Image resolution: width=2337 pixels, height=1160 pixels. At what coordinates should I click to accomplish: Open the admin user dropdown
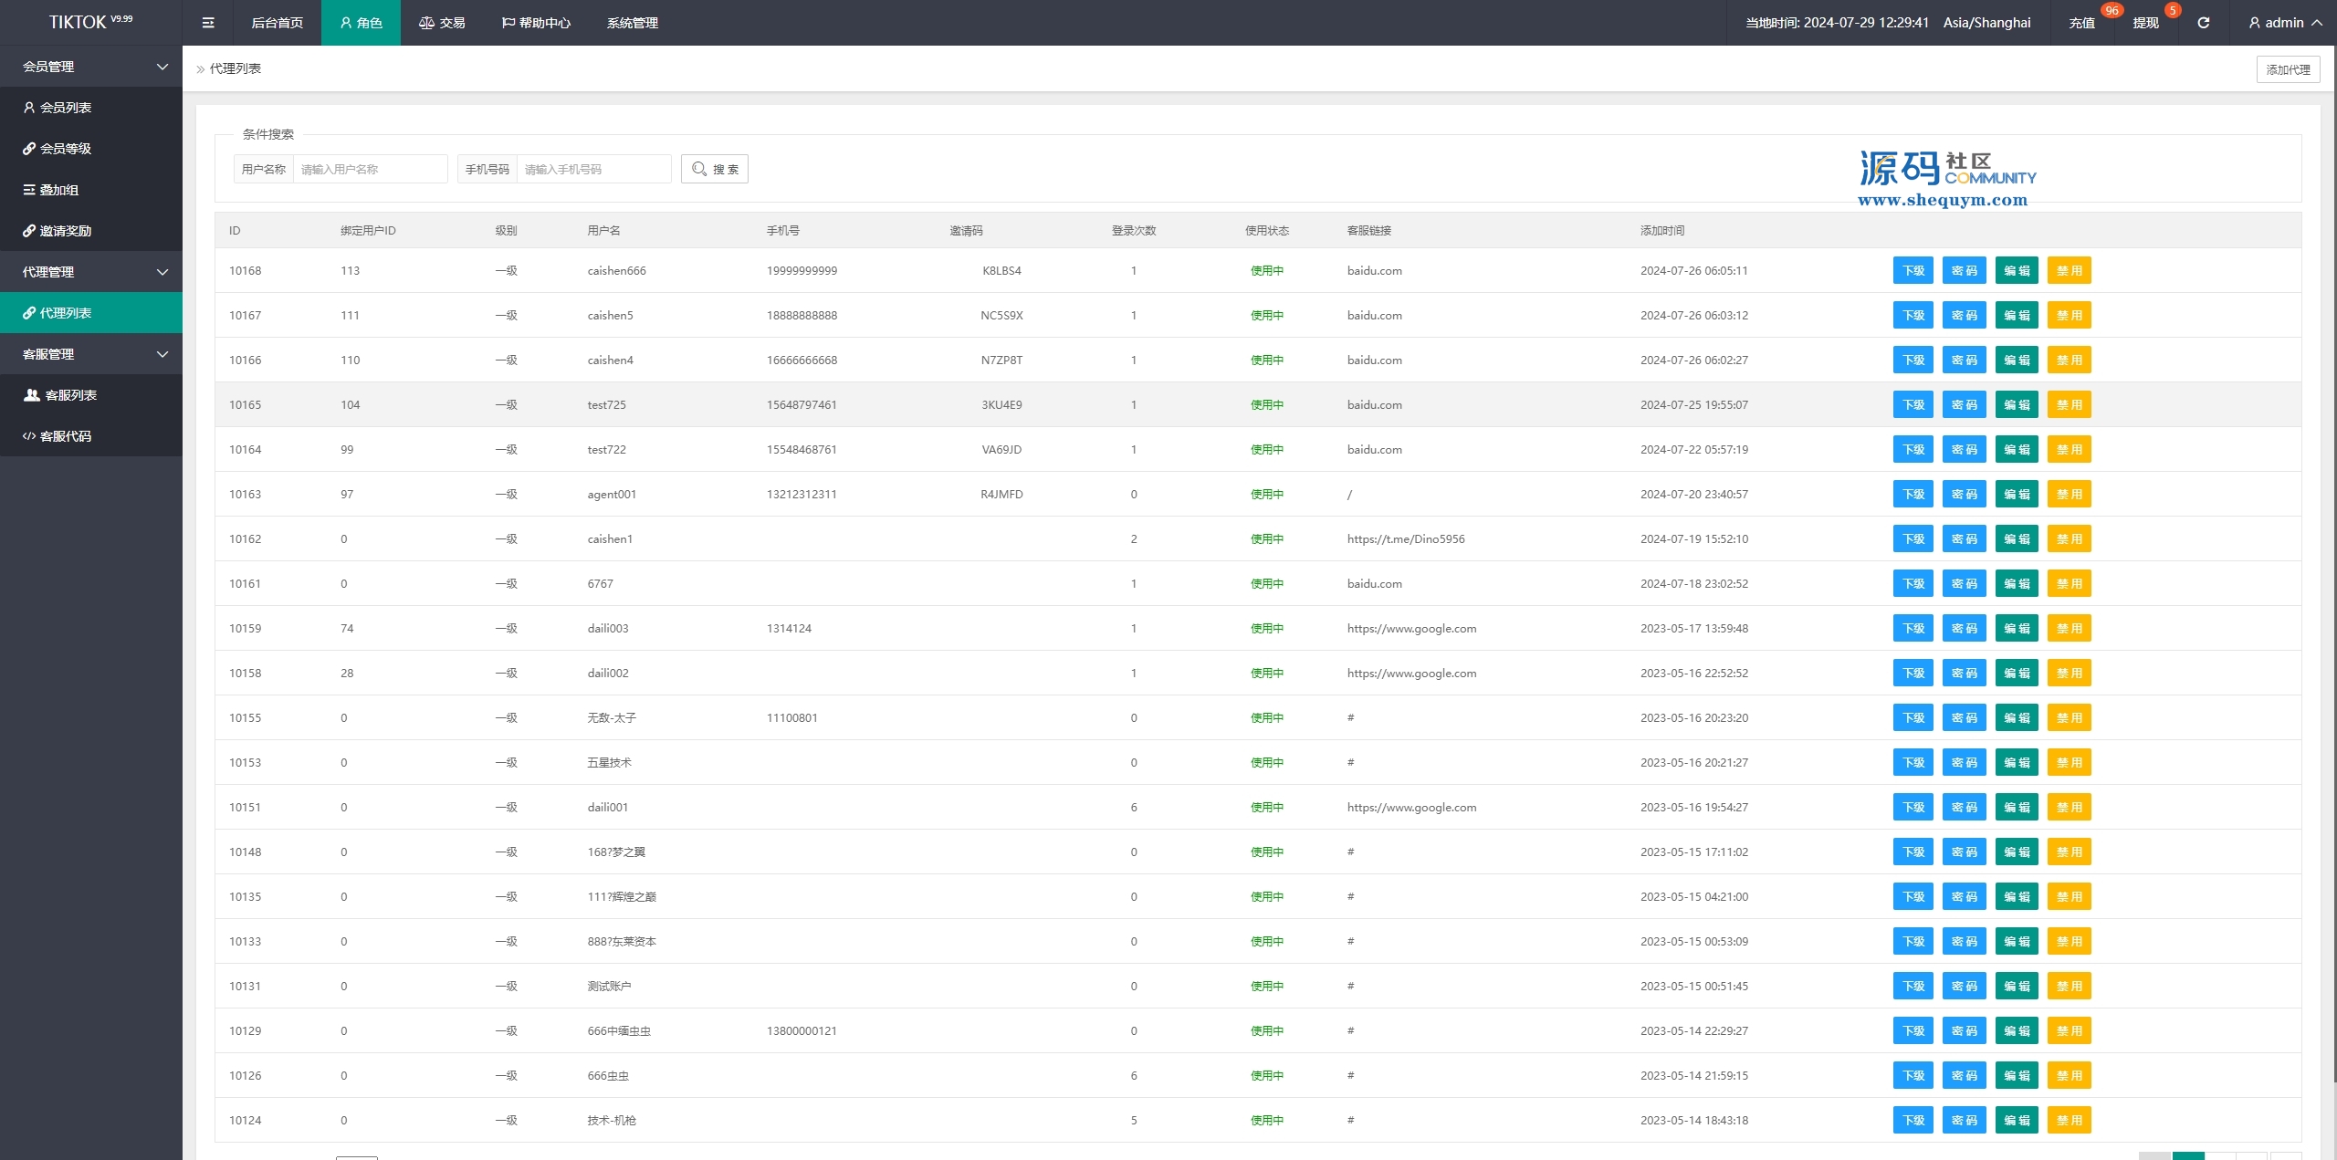(x=2284, y=23)
